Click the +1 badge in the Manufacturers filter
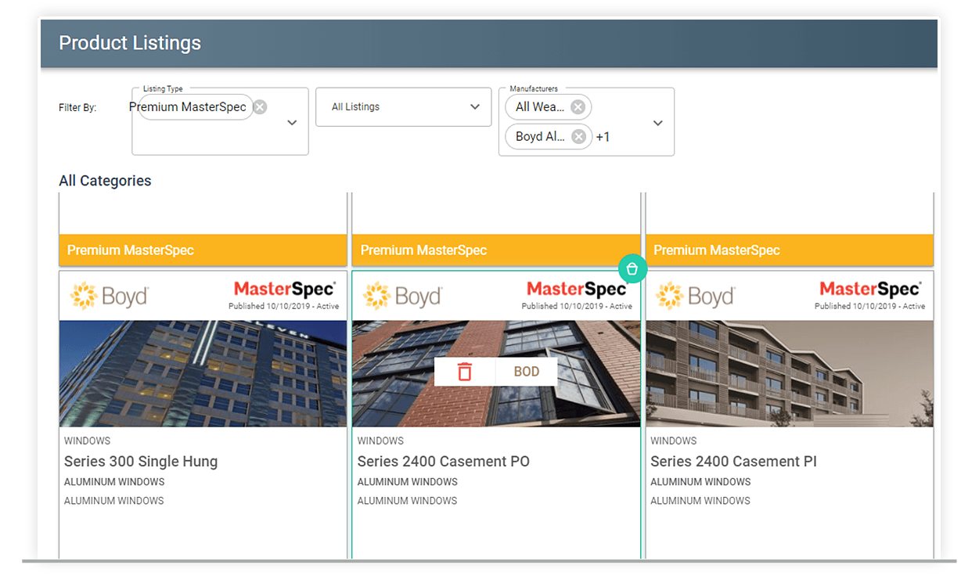 tap(603, 135)
